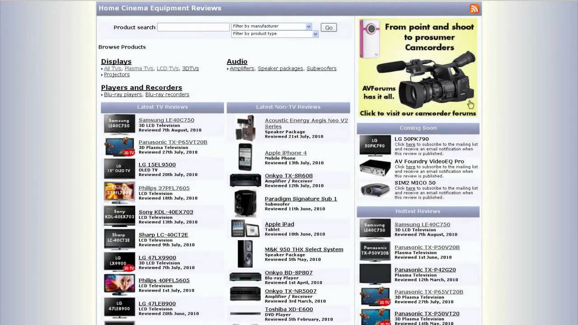The image size is (578, 325).
Task: Open Acoustic Energy Aegis Neo V2 review
Action: click(306, 123)
